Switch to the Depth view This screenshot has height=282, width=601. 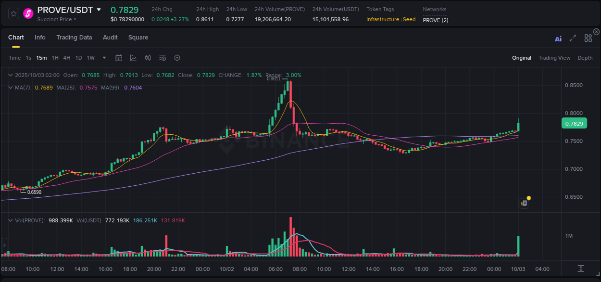click(x=585, y=57)
